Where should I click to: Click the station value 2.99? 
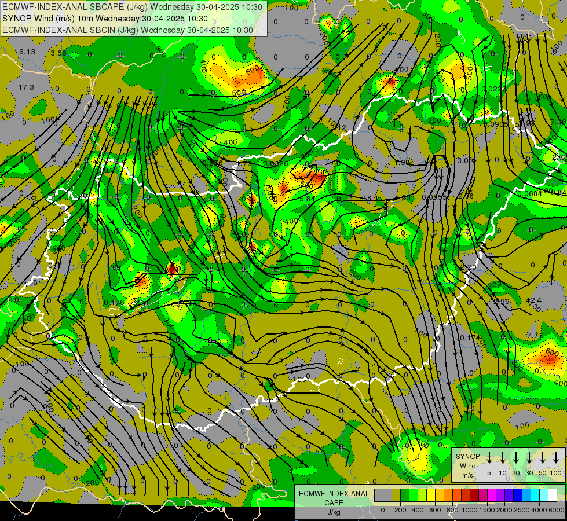[x=502, y=301]
